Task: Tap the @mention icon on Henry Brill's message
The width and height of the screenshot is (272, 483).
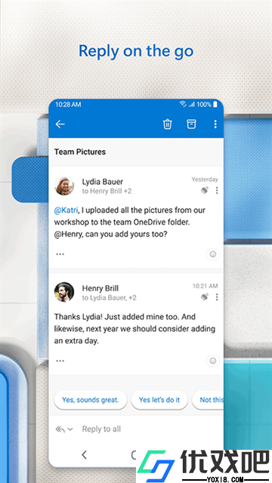Action: (205, 297)
